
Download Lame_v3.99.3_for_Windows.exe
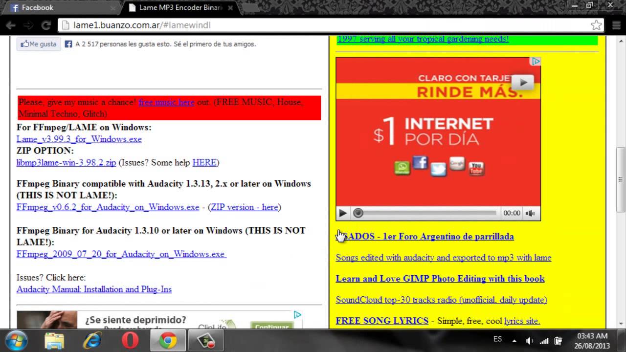coord(79,139)
